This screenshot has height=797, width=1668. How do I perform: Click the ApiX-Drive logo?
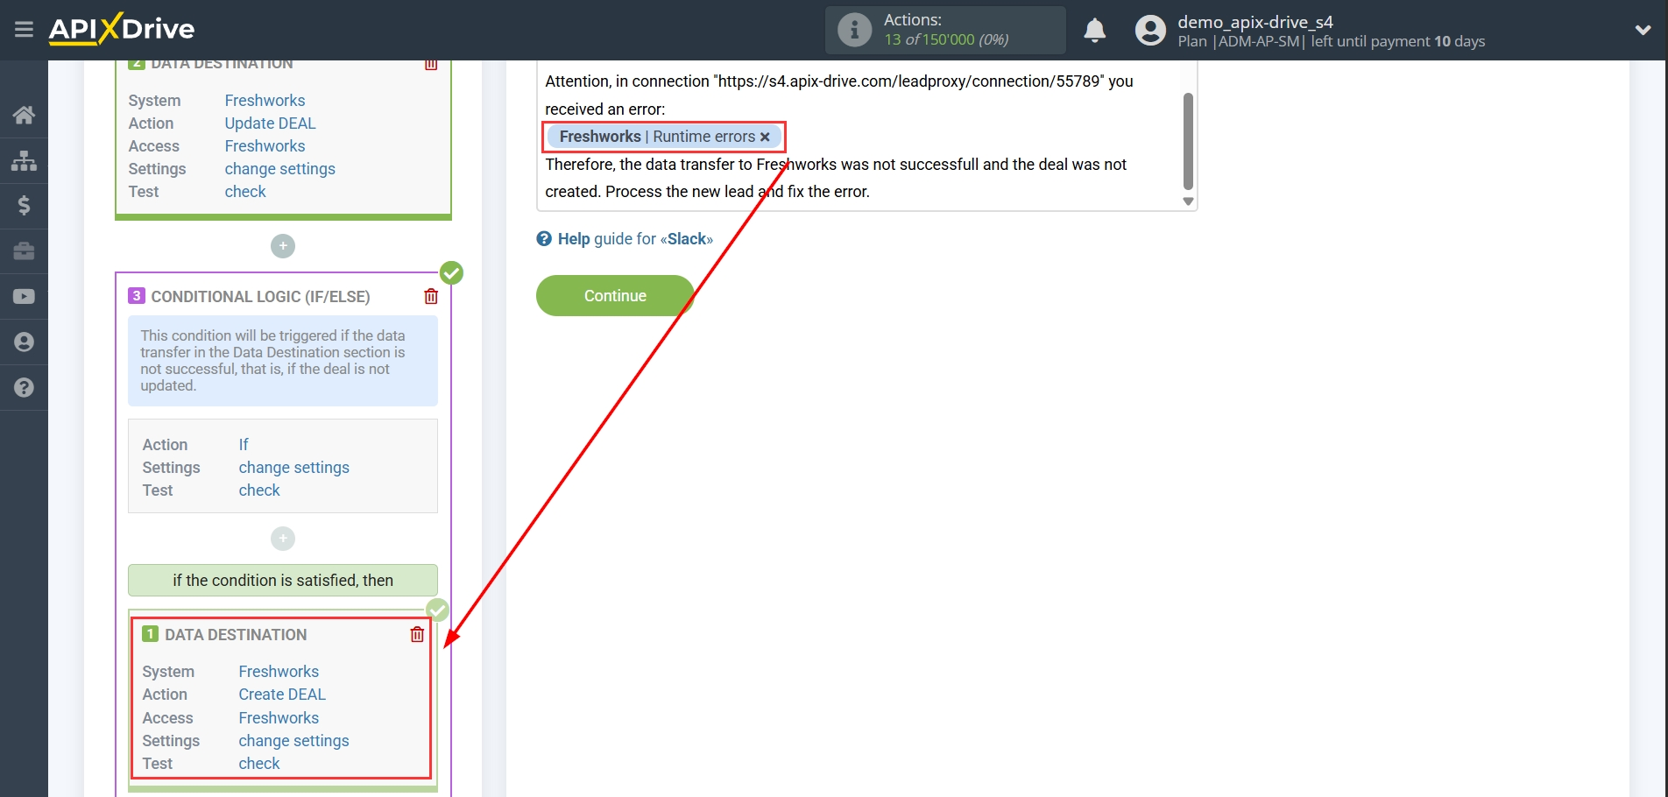[x=122, y=29]
